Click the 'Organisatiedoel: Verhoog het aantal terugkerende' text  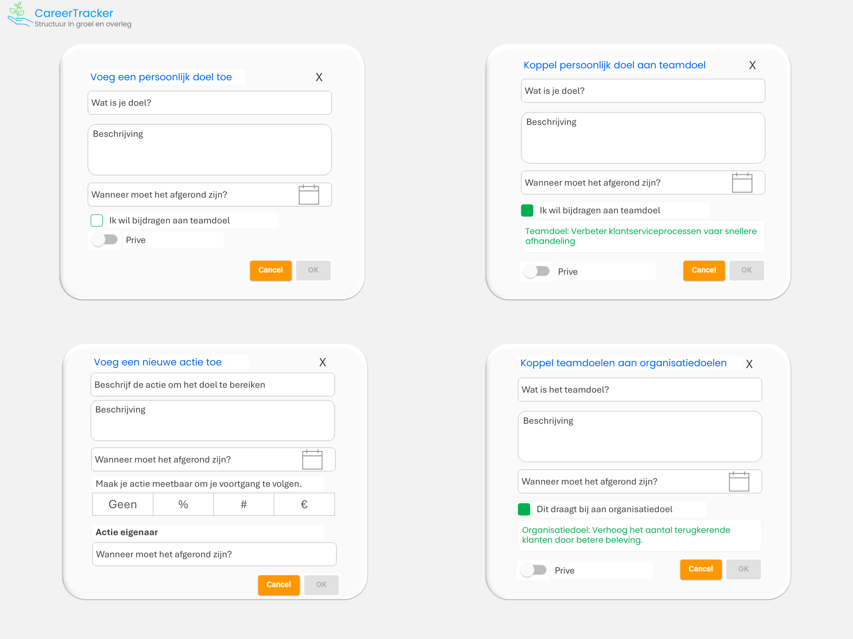point(626,535)
